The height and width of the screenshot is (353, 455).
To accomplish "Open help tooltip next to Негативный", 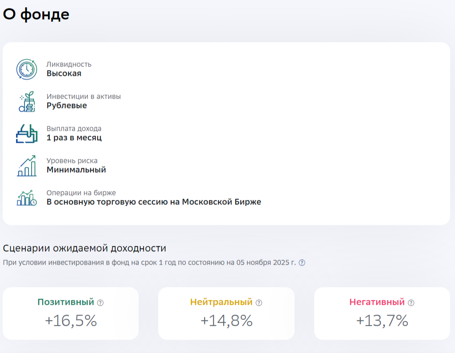I will click(411, 303).
